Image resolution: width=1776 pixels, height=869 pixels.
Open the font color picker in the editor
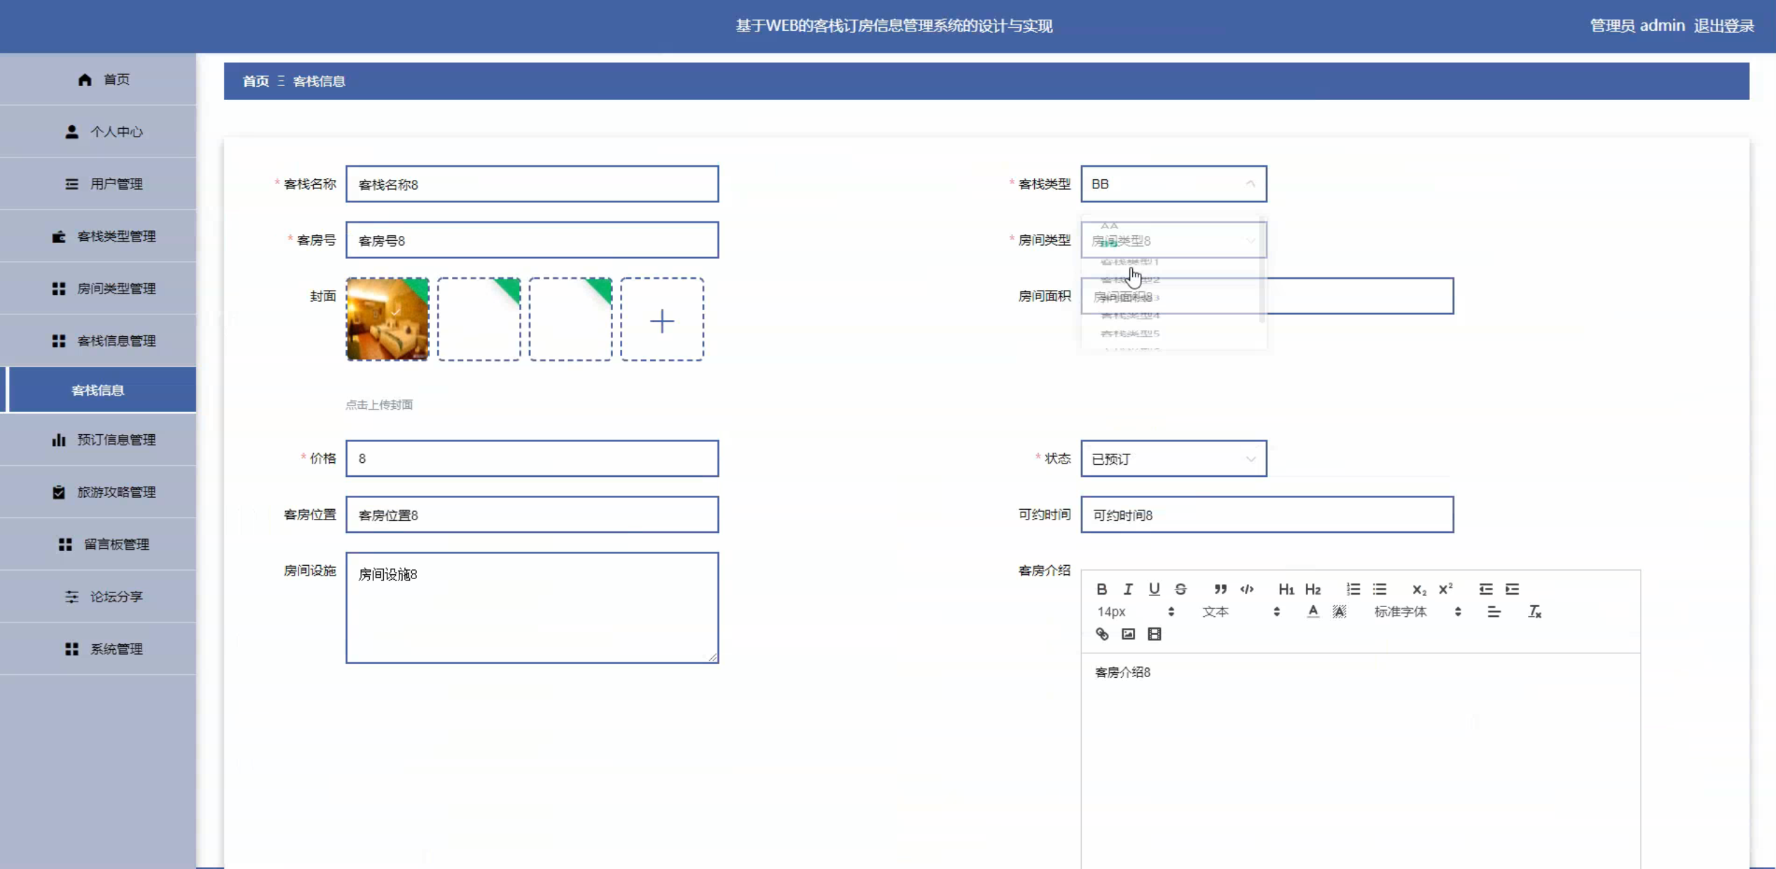pyautogui.click(x=1312, y=611)
